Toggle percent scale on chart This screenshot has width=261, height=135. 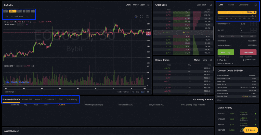click(x=133, y=92)
